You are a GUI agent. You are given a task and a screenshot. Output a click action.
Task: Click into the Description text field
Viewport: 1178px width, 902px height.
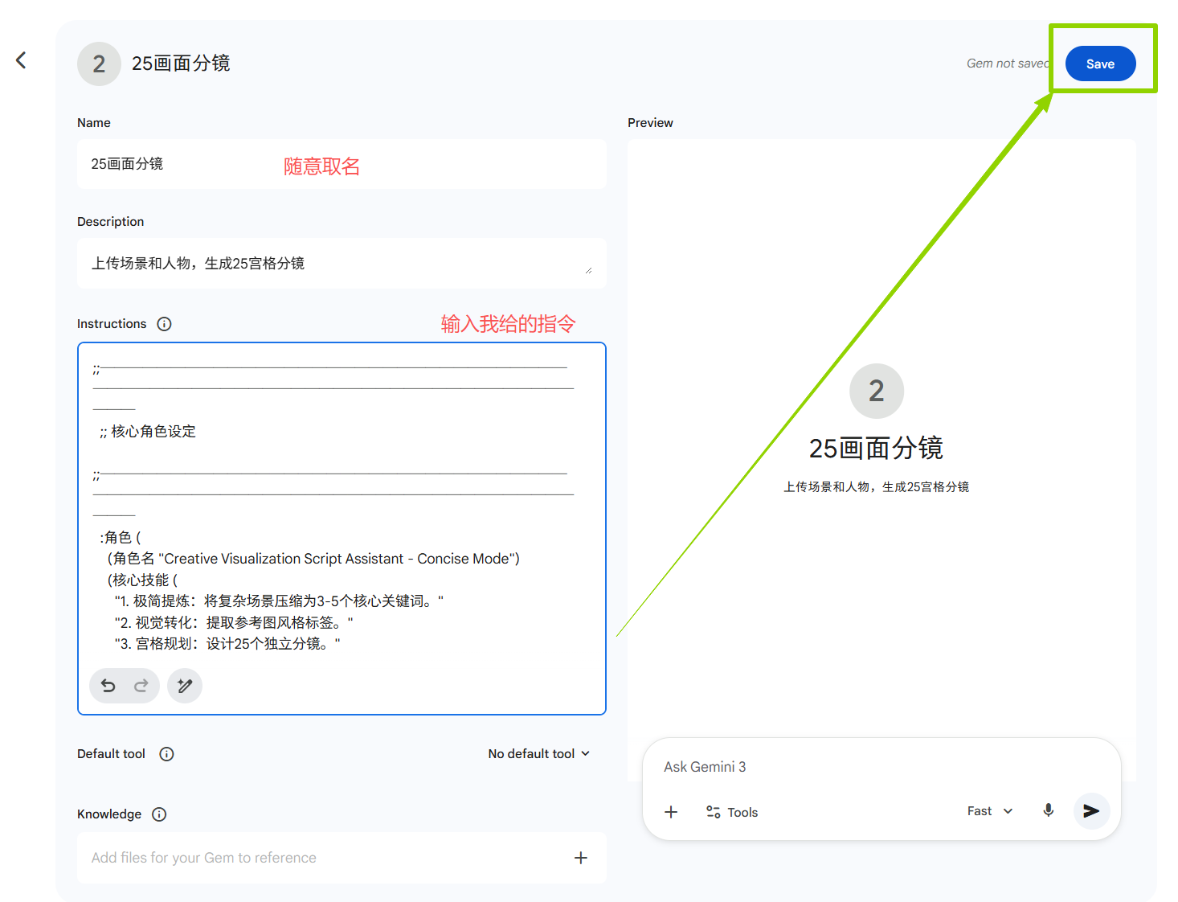click(342, 264)
